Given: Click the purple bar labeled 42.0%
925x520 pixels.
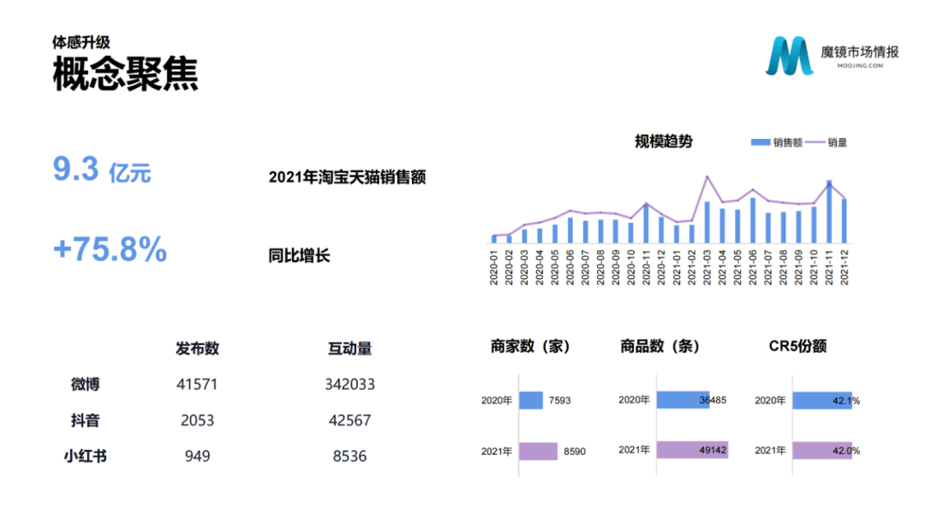Looking at the screenshot, I should [x=822, y=451].
